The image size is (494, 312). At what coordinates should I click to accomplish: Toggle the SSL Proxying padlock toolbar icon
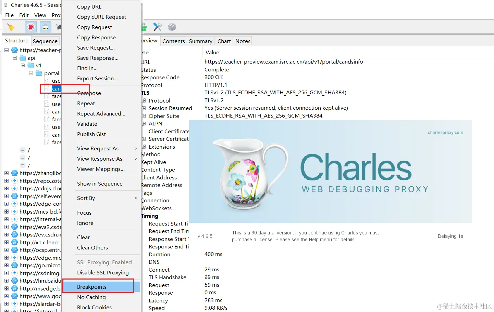[45, 27]
